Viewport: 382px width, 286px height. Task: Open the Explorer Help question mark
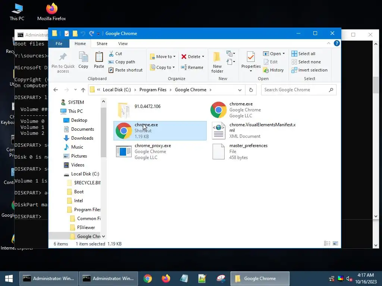(x=337, y=43)
